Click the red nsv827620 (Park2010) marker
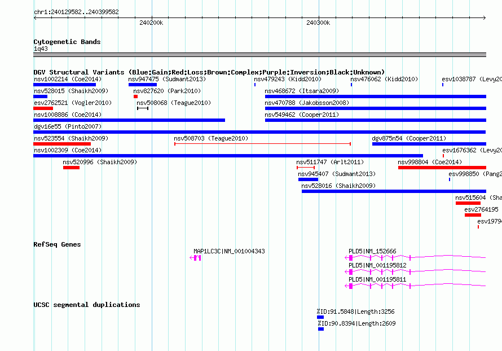This screenshot has height=351, width=502. pos(136,96)
